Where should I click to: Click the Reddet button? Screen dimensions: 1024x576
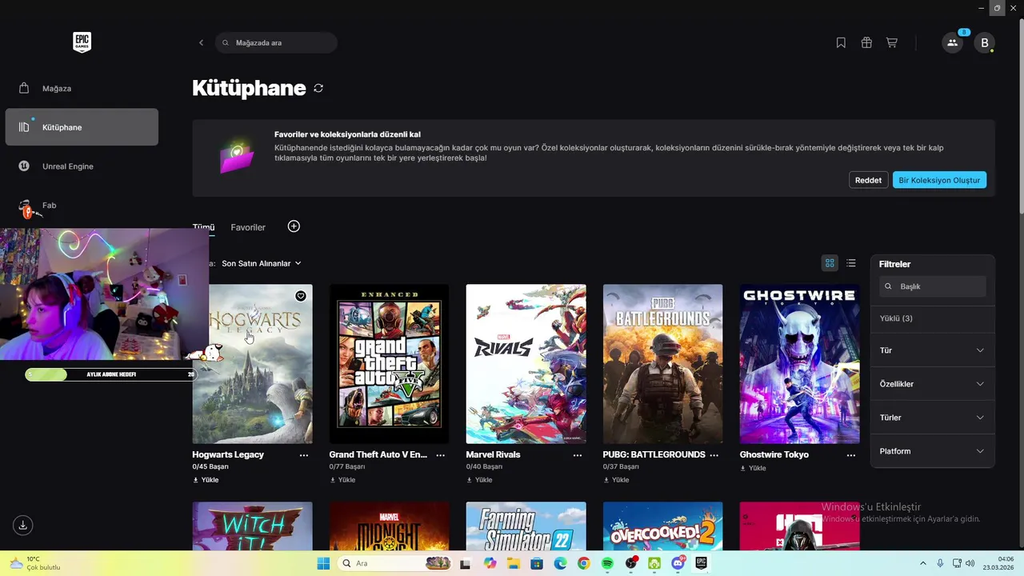[868, 180]
